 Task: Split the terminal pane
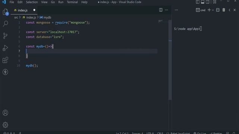click(218, 10)
